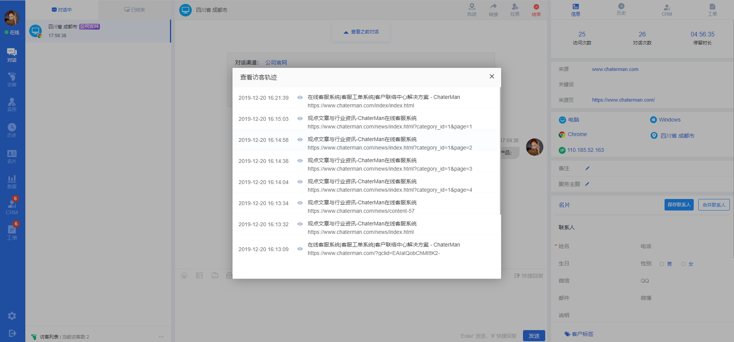Switch to the 历史 tab in right panel
This screenshot has height=342, width=734.
point(621,10)
